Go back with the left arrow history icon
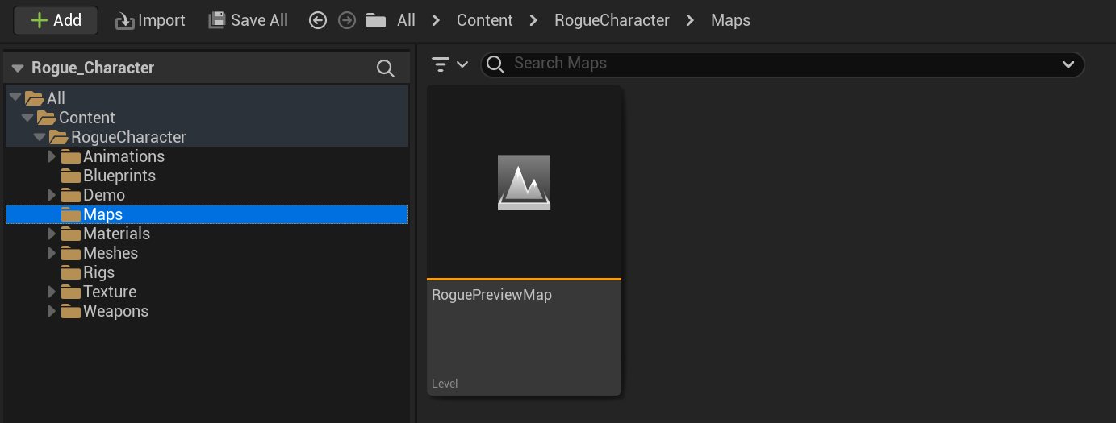 click(x=318, y=20)
